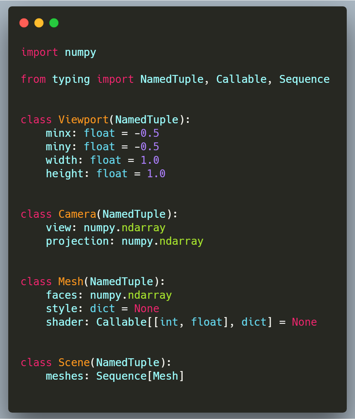Click the 'view' field name
The width and height of the screenshot is (355, 419).
point(58,227)
